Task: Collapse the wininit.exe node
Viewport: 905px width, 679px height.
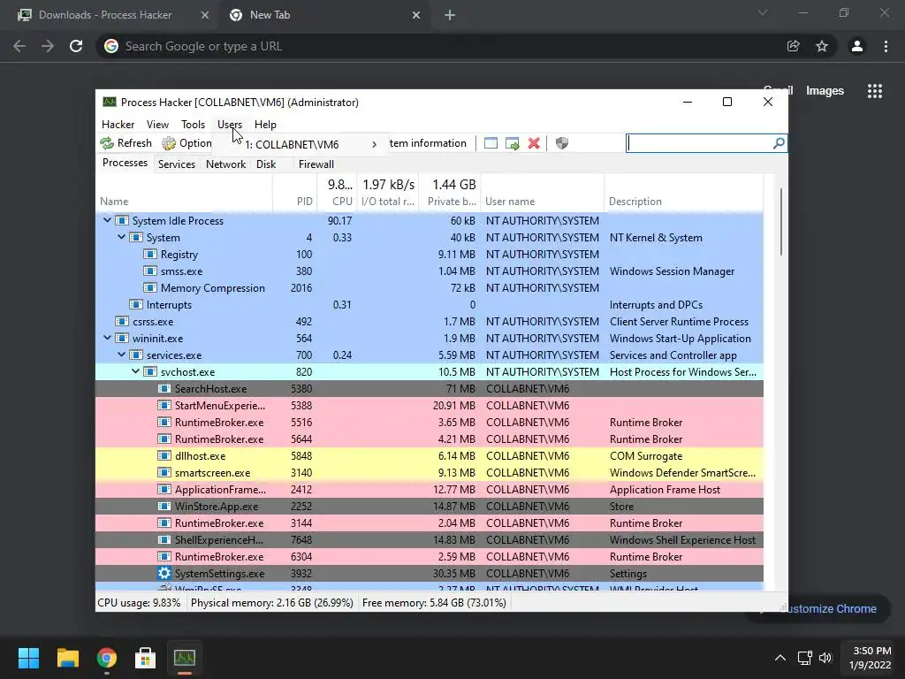Action: pyautogui.click(x=107, y=338)
